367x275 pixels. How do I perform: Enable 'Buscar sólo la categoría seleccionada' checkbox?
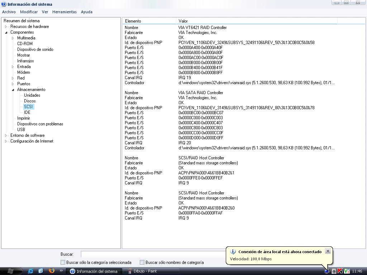(63, 262)
